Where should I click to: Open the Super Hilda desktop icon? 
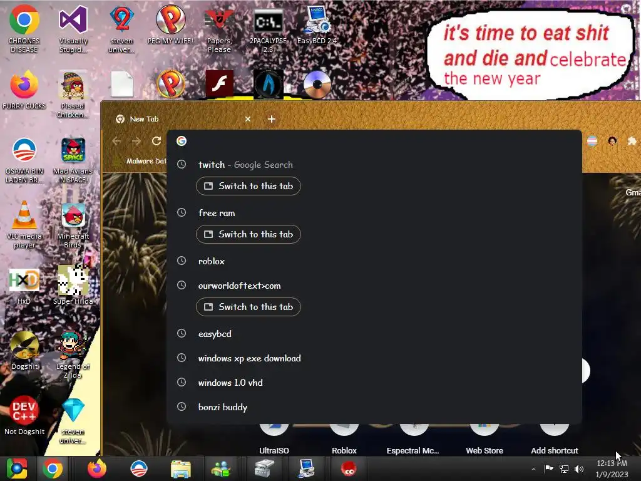coord(73,285)
